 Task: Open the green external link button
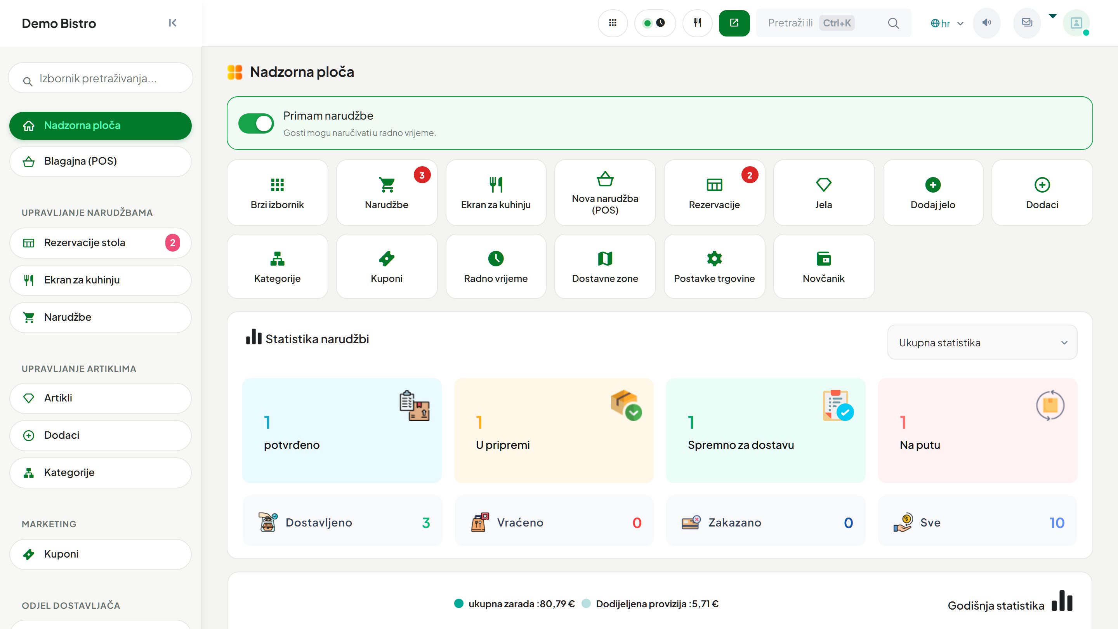(x=734, y=23)
